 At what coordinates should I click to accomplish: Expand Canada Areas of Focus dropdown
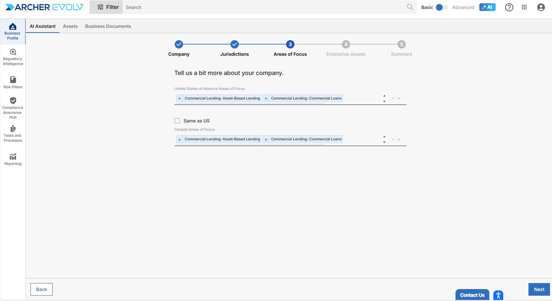pyautogui.click(x=399, y=140)
